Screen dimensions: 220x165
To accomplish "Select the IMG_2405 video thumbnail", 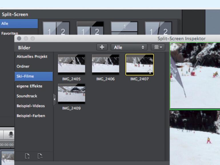I will [x=71, y=65].
